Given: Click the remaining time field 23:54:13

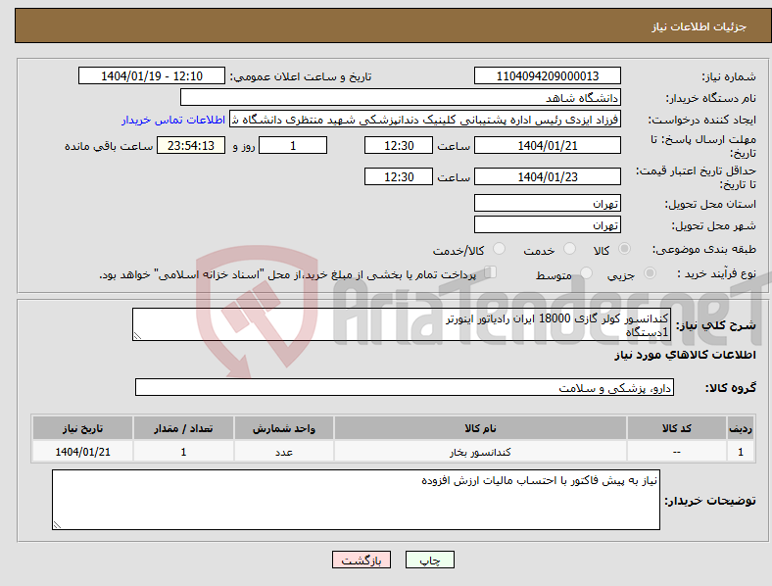Looking at the screenshot, I should tap(191, 145).
